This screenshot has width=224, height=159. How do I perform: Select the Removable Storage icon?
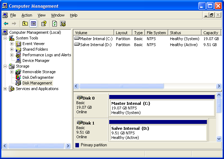coord(18,72)
